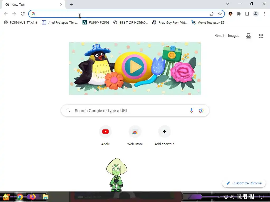This screenshot has height=202, width=270.
Task: Click the Search Google or type a URL box
Action: [x=135, y=111]
